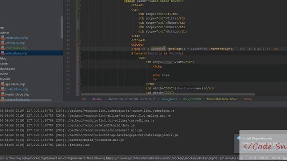Screen dimensions: 287x161
Task: Click the date.js terminal log line
Action: 67,125
